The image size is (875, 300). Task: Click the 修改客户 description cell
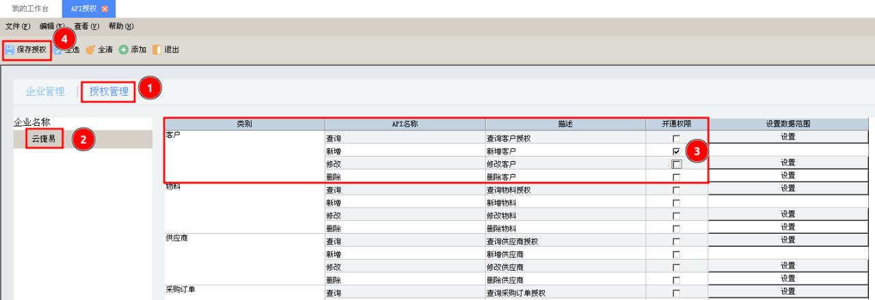[x=566, y=164]
